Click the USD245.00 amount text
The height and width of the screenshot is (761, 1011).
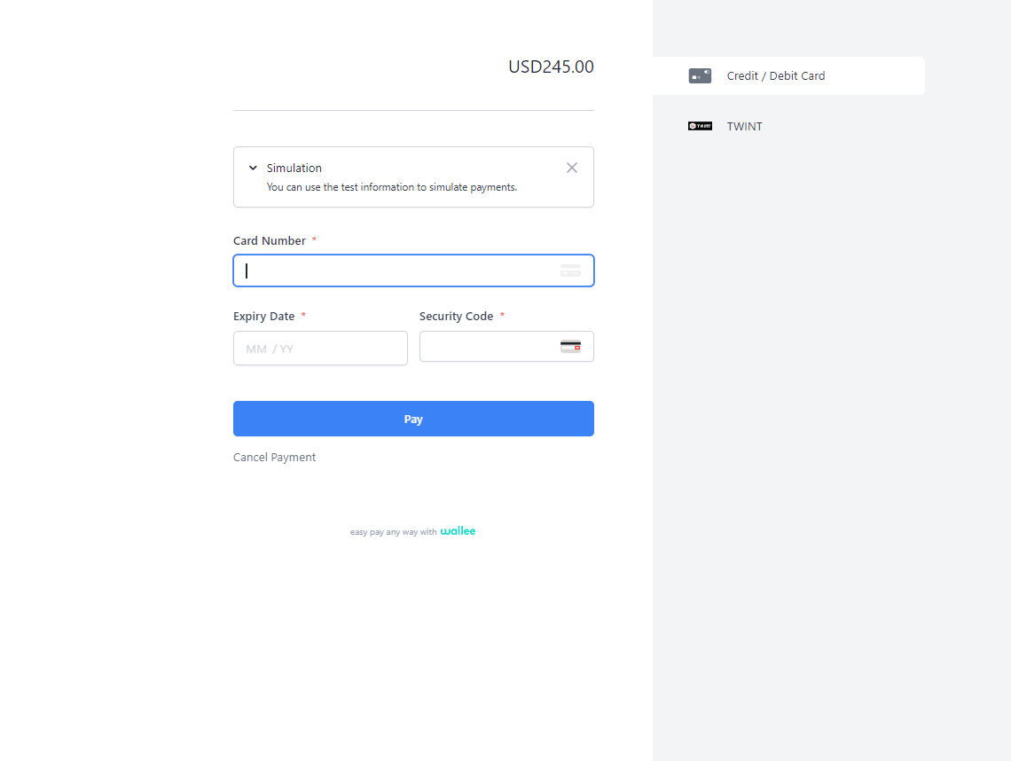551,67
